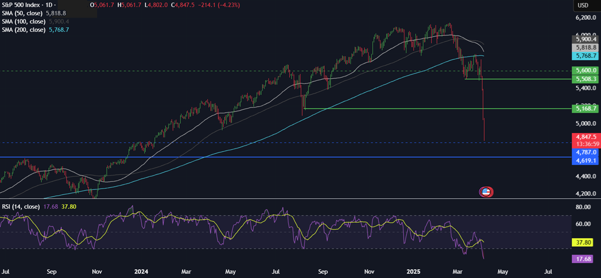Click the 5,818.8 SMA 50 axis label

coord(585,47)
